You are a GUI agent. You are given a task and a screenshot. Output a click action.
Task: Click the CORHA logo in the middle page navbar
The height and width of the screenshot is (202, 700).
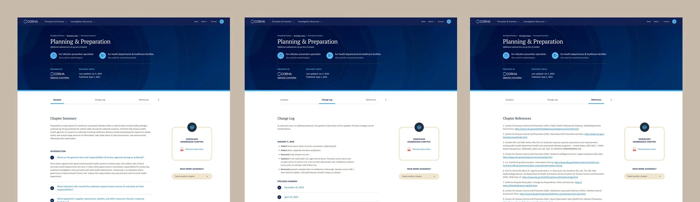coord(258,22)
